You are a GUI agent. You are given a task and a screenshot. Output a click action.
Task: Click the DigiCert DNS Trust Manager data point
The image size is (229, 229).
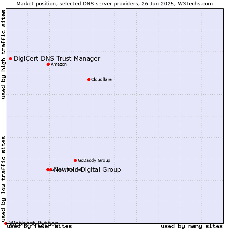pos(11,58)
